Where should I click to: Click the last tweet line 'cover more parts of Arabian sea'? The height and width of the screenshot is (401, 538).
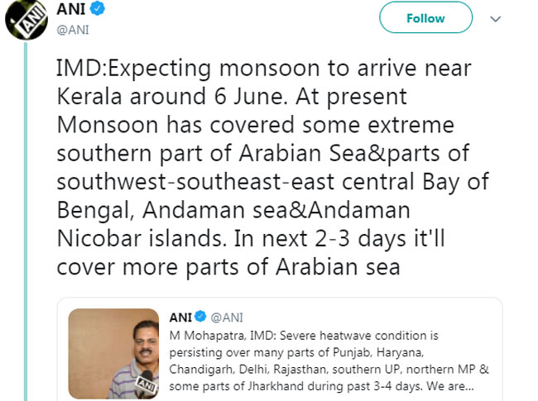[x=228, y=267]
